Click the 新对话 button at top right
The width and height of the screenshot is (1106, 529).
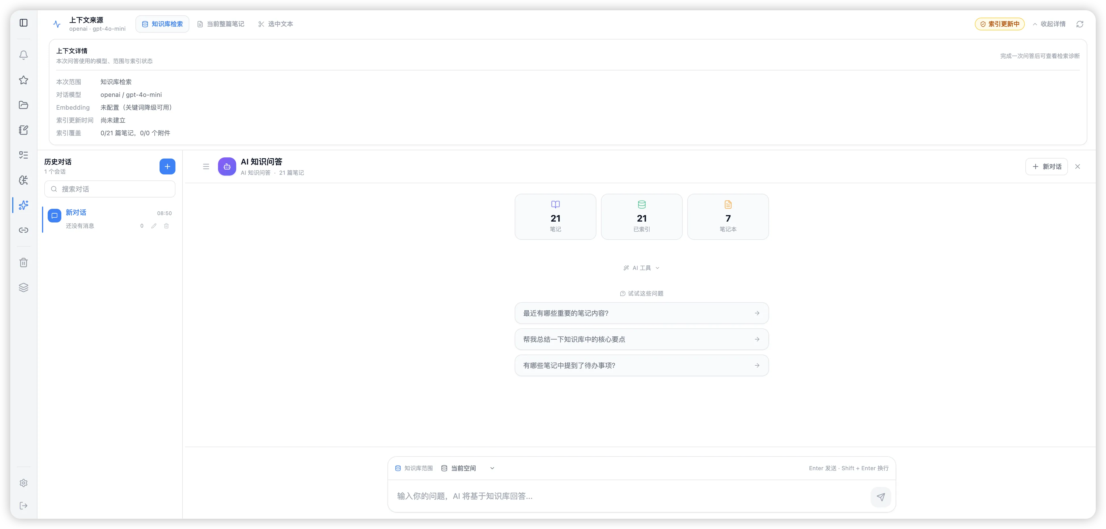click(1046, 167)
